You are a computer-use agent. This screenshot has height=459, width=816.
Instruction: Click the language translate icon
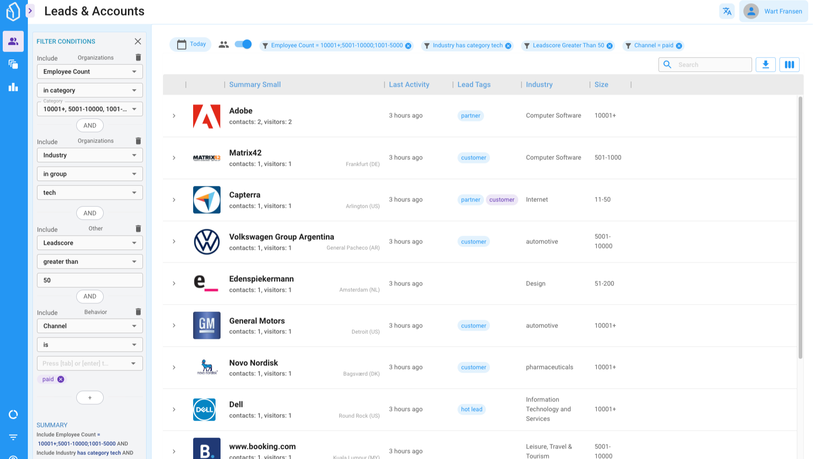coord(727,11)
